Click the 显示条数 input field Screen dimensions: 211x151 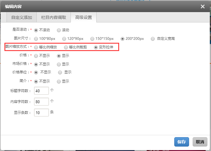[41, 113]
